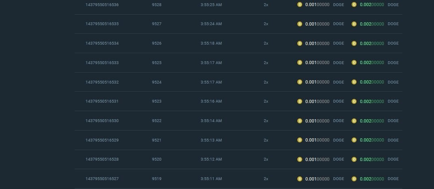This screenshot has height=189, width=434.
Task: Click bet amount Dogecoin icon in row 9526
Action: tap(300, 43)
